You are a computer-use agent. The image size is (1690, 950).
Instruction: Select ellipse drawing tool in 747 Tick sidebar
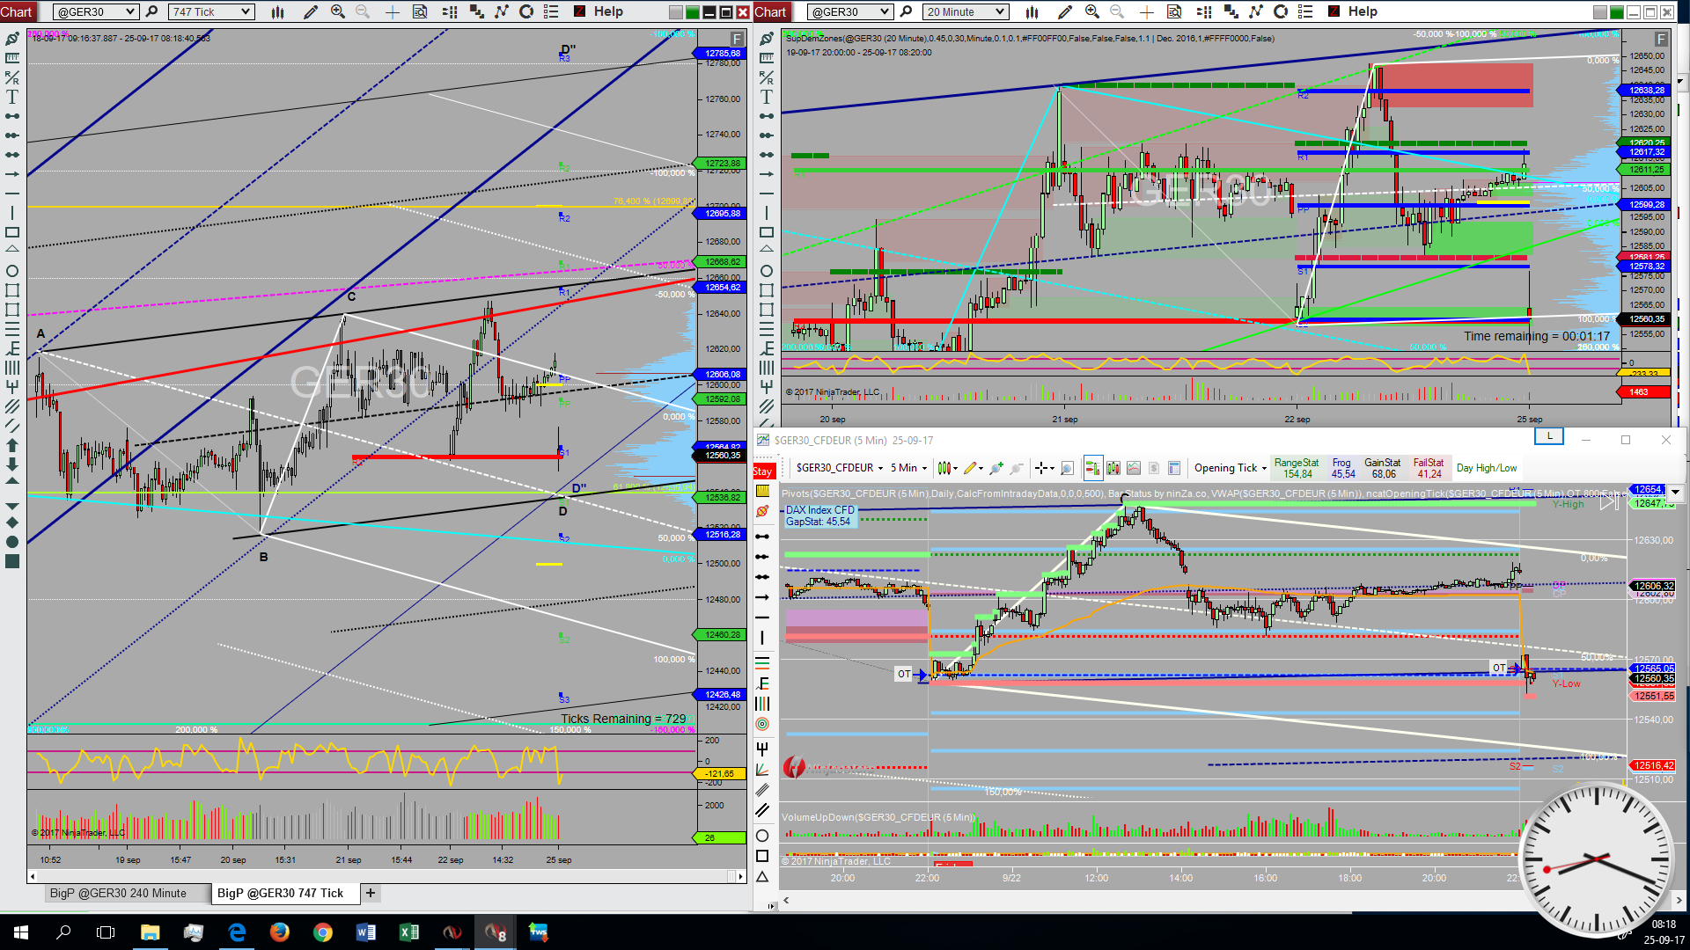click(x=12, y=271)
